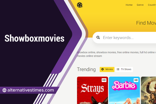This screenshot has height=104, width=156.
Task: Click the Find Movies heading
Action: pos(146,23)
